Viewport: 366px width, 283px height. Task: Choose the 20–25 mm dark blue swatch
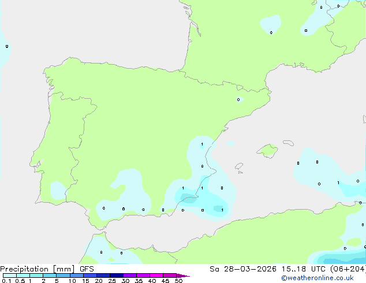[x=103, y=275]
